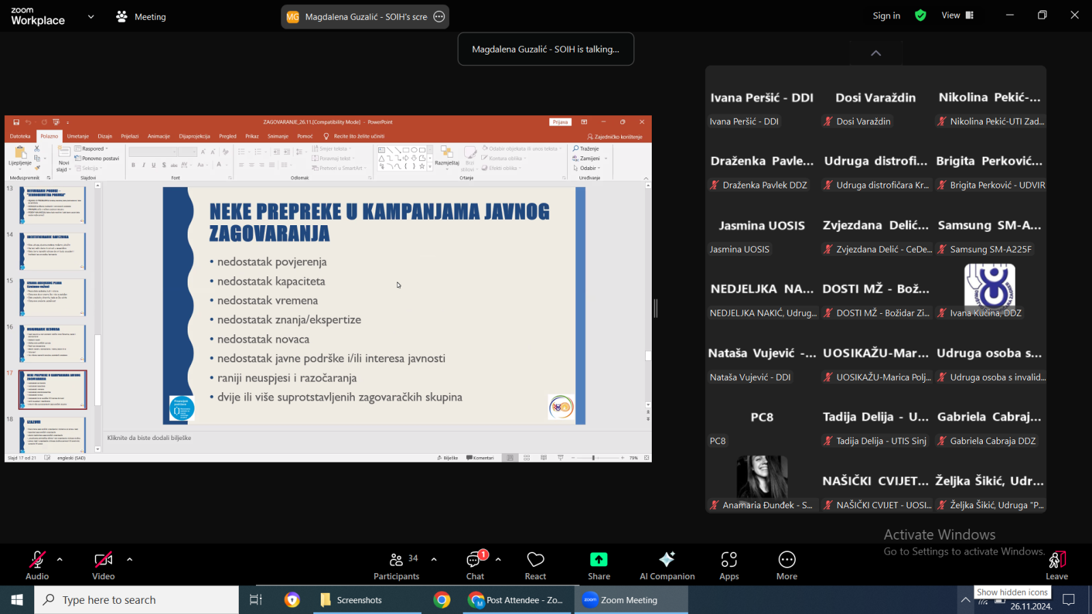Open the React heart menu
The width and height of the screenshot is (1092, 614).
(536, 566)
